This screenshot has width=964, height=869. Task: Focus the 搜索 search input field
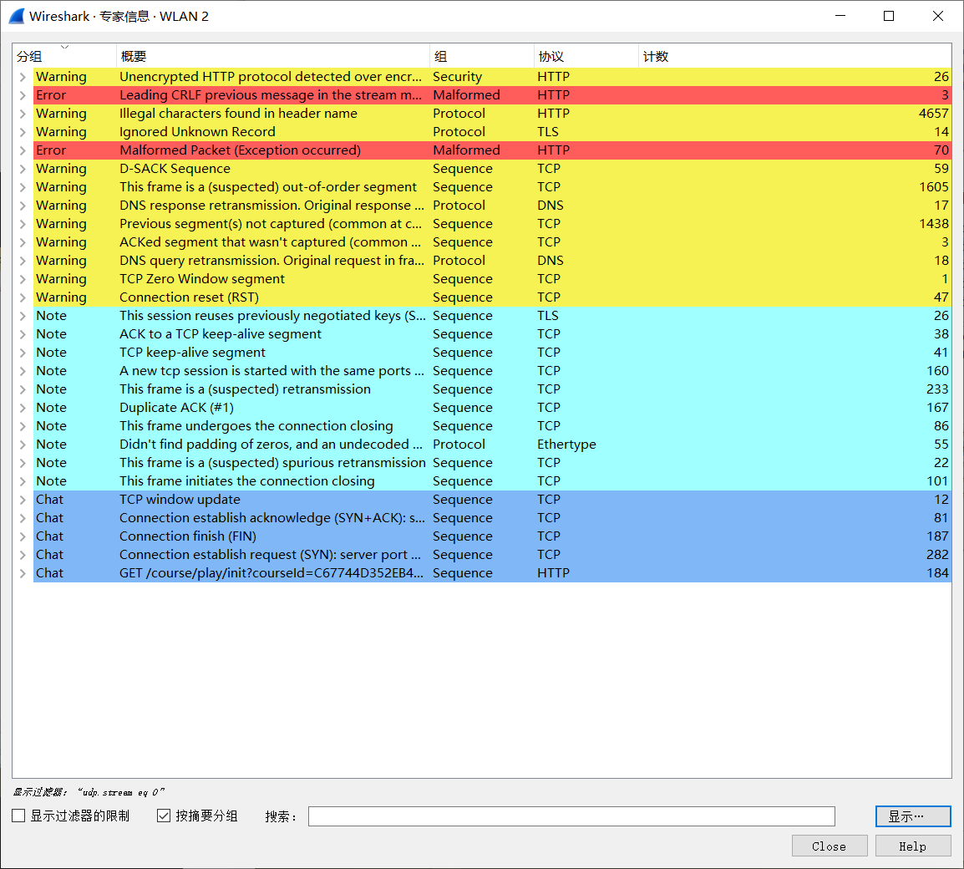coord(571,816)
